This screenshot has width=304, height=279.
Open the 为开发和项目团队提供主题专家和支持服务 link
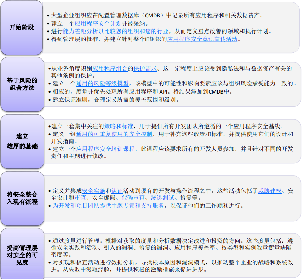(108, 206)
